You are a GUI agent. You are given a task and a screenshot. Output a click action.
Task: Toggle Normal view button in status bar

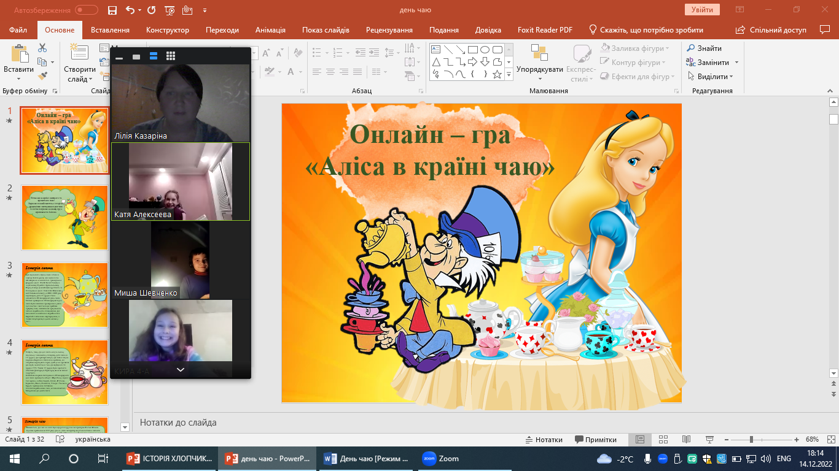pyautogui.click(x=639, y=440)
